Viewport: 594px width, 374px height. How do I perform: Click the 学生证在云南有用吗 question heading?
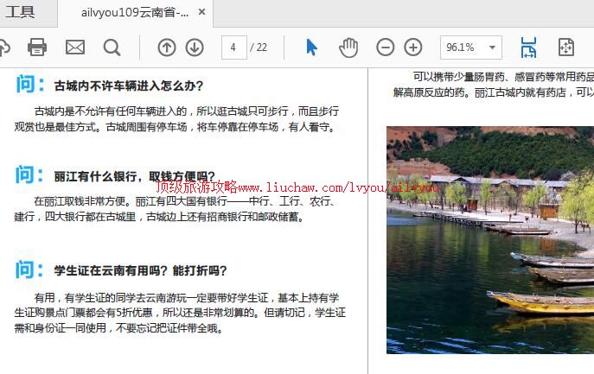tap(140, 270)
